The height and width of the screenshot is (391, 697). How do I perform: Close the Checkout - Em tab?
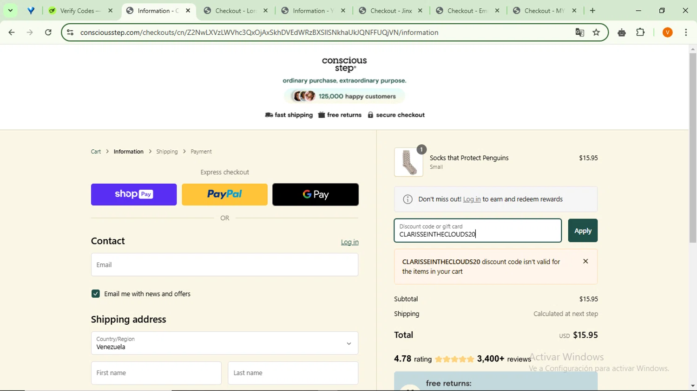497,11
